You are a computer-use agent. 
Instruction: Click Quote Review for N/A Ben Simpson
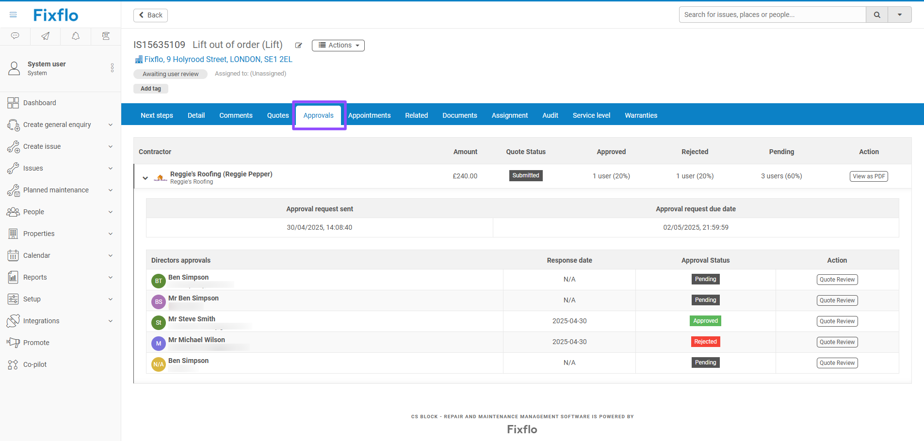(837, 363)
